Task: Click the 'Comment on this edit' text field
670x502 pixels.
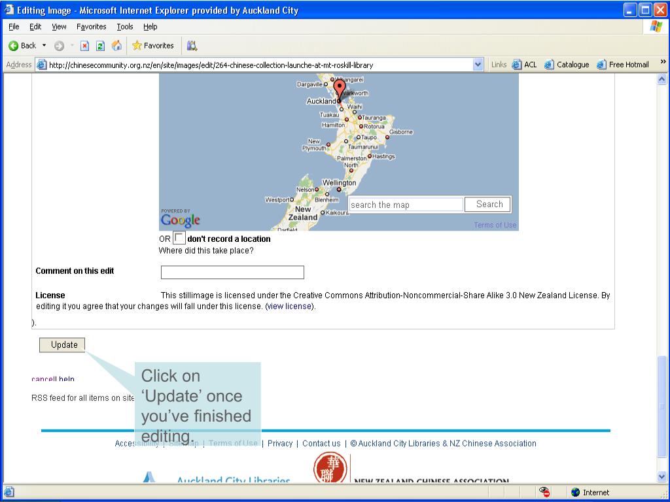Action: (232, 273)
